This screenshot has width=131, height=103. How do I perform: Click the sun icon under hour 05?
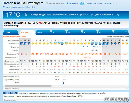[36, 43]
